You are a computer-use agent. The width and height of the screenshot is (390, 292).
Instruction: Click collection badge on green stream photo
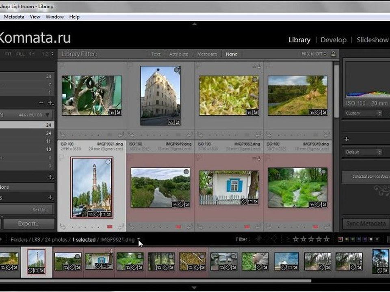pyautogui.click(x=312, y=204)
